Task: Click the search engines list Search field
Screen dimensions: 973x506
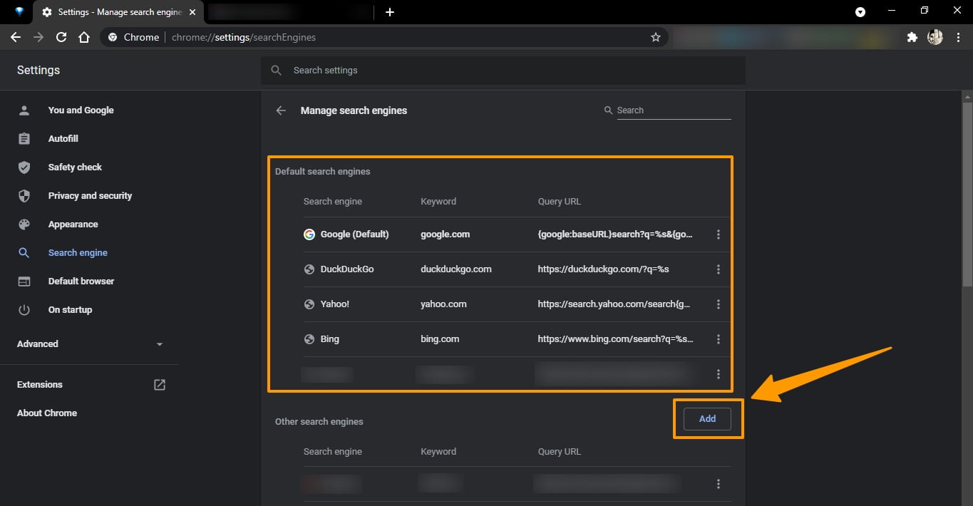Action: point(674,110)
